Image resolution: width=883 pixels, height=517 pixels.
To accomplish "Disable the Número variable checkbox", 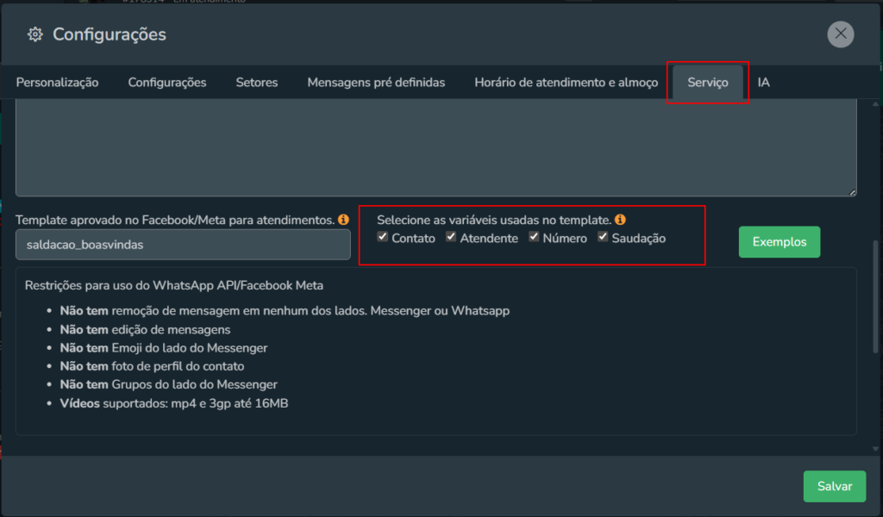I will click(x=534, y=237).
